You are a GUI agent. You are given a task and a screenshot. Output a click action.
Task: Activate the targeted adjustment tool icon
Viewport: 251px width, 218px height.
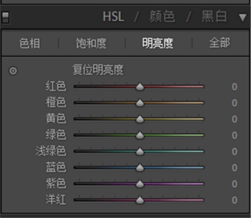13,71
